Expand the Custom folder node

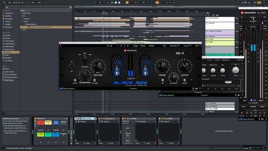point(23,18)
